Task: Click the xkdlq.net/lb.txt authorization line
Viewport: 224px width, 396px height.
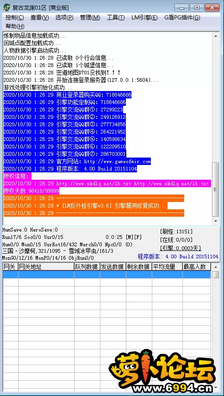Action: click(x=107, y=183)
